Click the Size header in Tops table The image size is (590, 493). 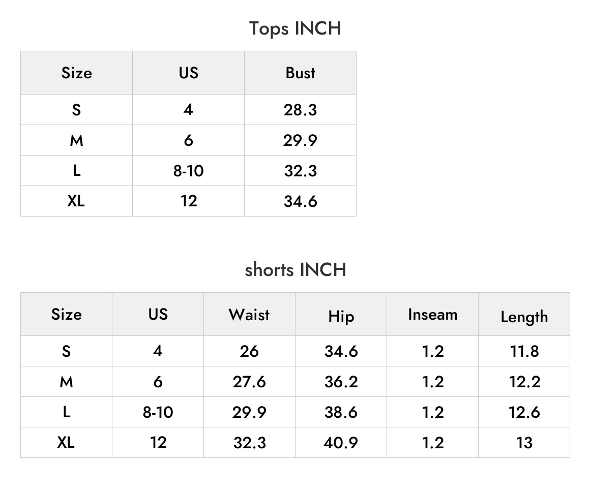76,73
